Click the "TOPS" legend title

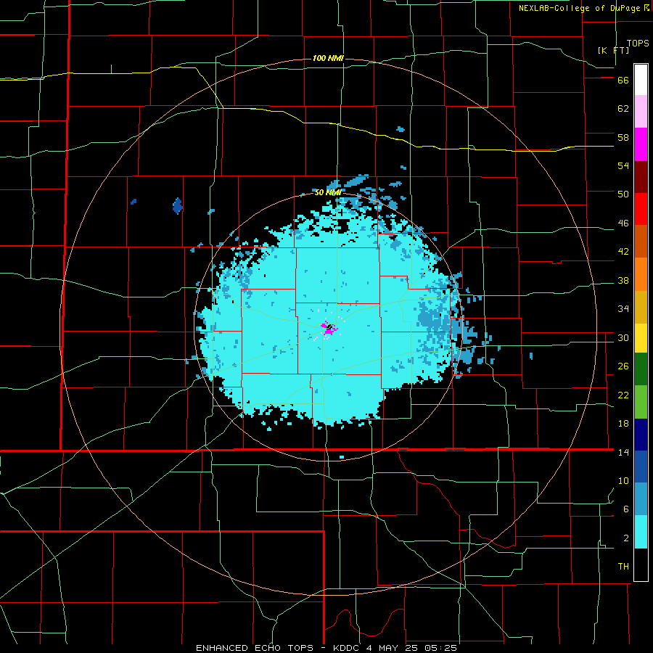(x=638, y=44)
